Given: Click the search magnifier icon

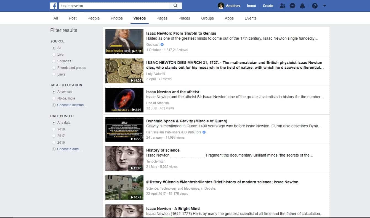Looking at the screenshot, I should (x=176, y=6).
